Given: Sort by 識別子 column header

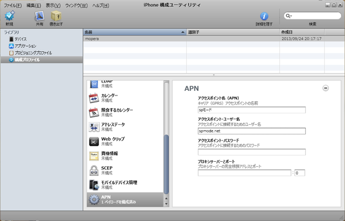Looking at the screenshot, I should click(233, 32).
